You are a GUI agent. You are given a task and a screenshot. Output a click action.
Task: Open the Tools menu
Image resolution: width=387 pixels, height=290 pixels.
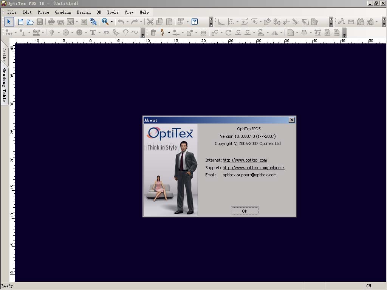[113, 12]
